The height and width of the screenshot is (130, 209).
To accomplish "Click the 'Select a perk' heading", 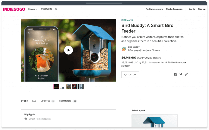I will [x=138, y=110].
